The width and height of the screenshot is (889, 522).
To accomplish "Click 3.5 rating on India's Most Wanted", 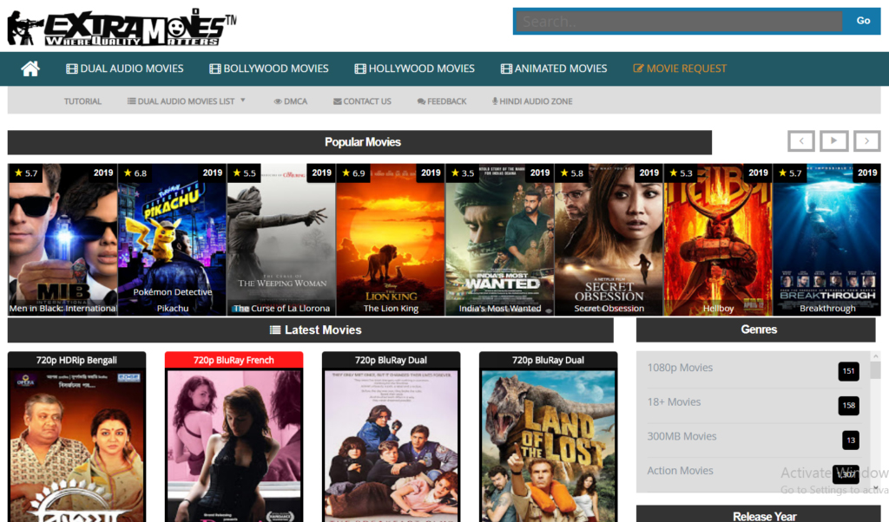I will [x=462, y=173].
